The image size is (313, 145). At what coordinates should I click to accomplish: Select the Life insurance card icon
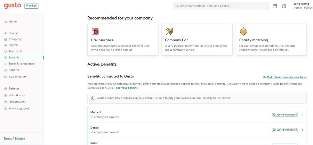tap(95, 32)
